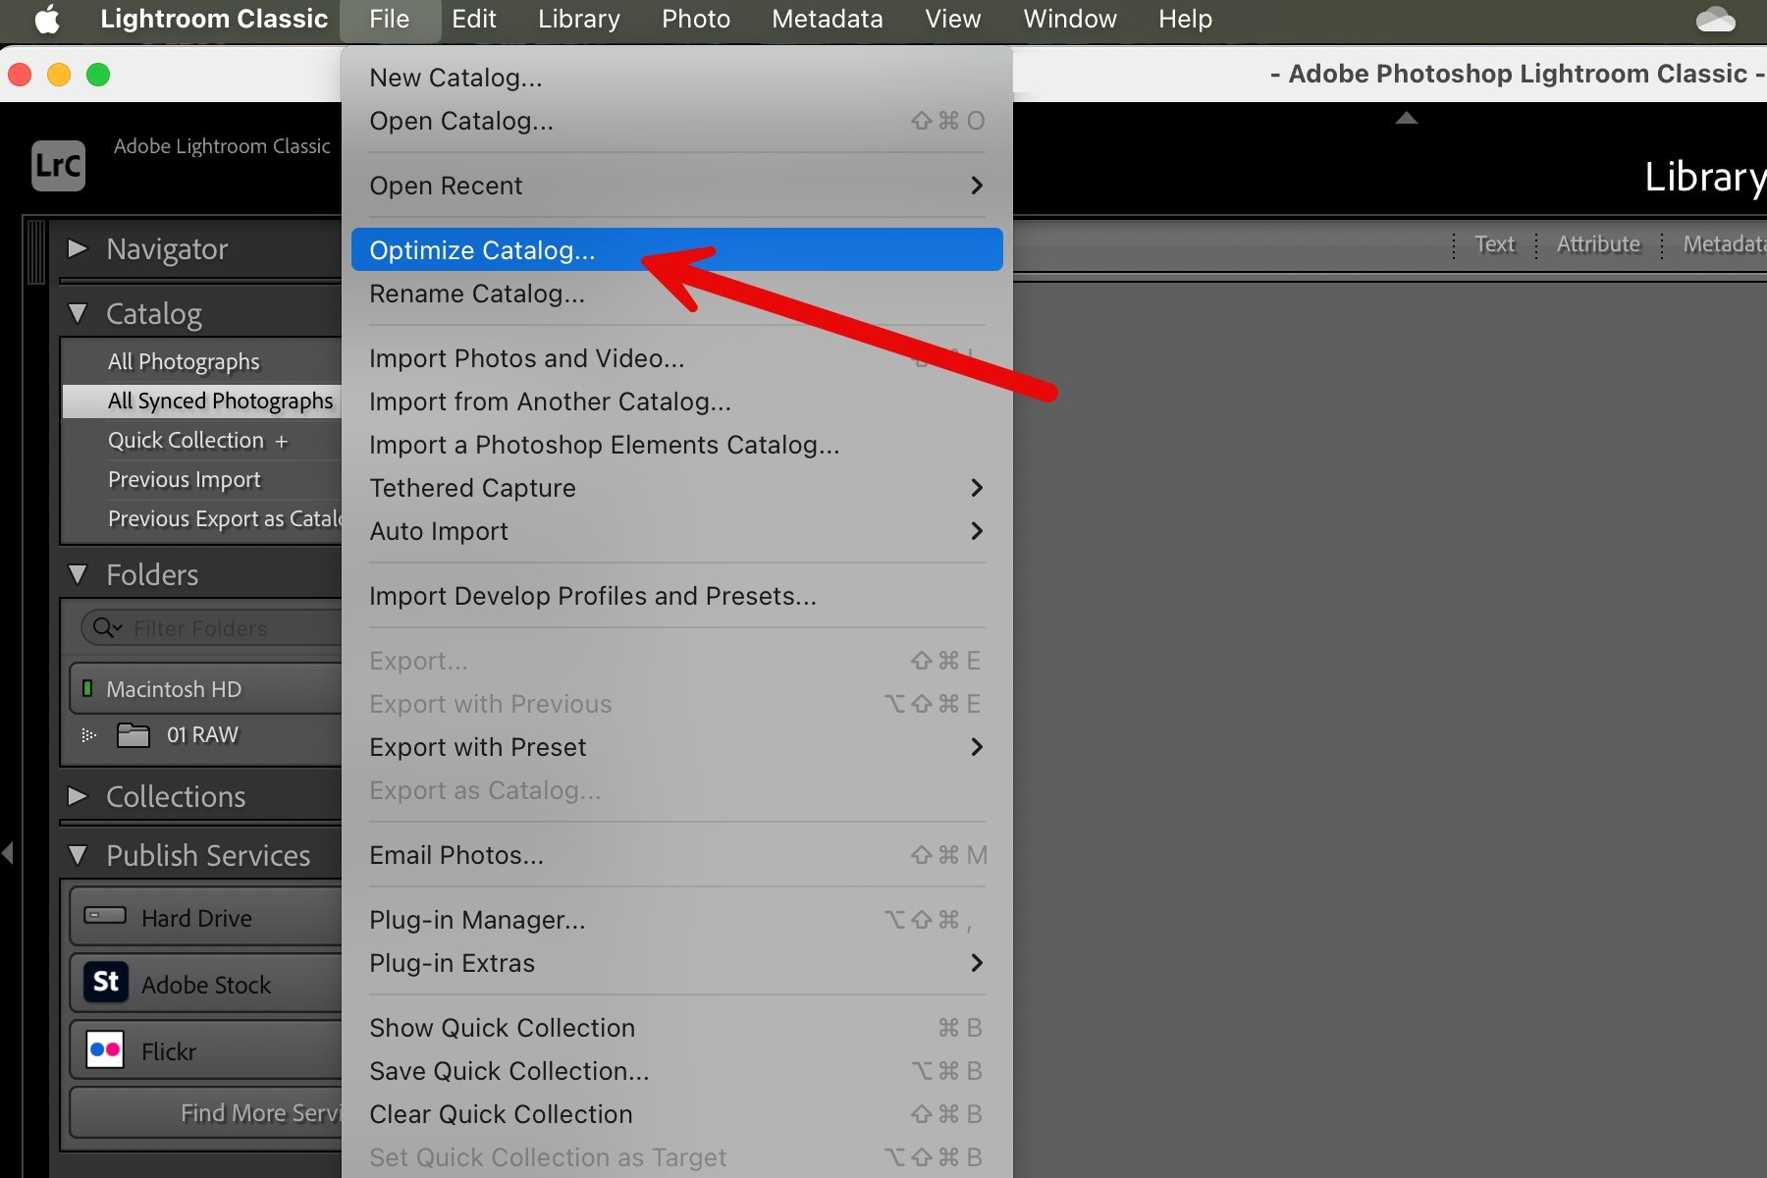The height and width of the screenshot is (1178, 1767).
Task: Open the Help menu
Action: pos(1185,19)
